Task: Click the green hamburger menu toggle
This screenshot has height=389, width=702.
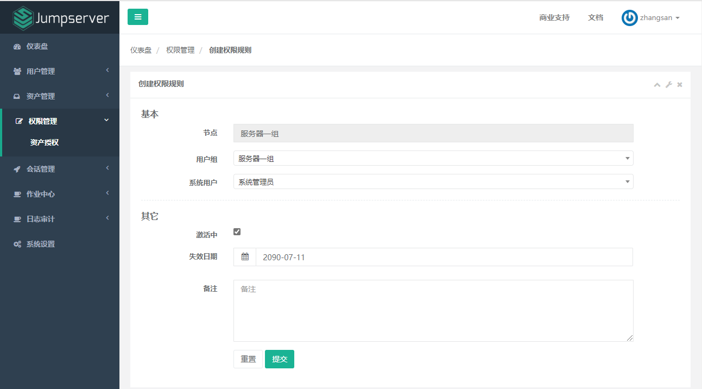Action: pos(137,17)
